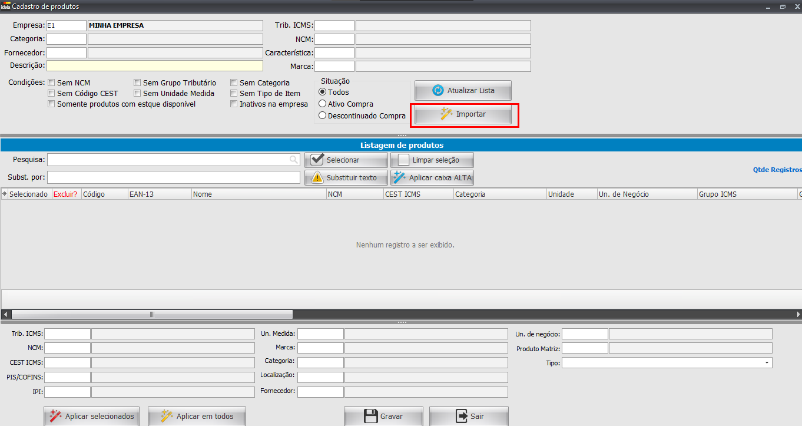
Task: Enable the Sem NCM checkbox
Action: click(x=51, y=83)
